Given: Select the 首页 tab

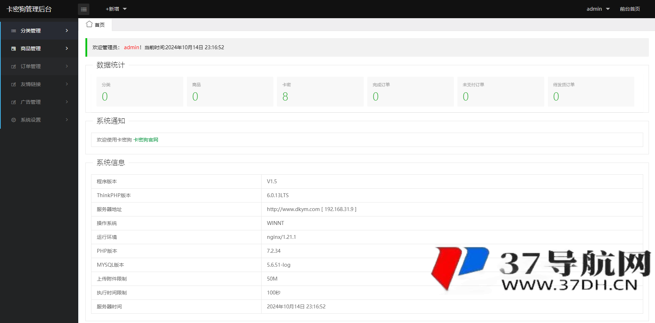Looking at the screenshot, I should click(x=95, y=25).
